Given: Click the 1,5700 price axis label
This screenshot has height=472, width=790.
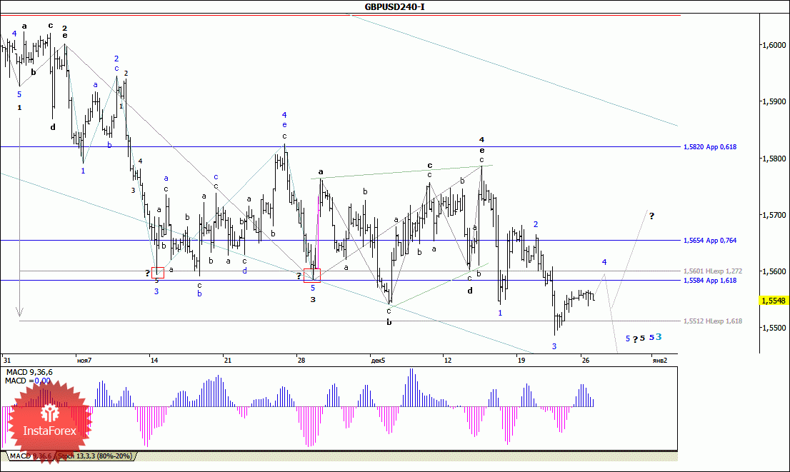Looking at the screenshot, I should [774, 215].
